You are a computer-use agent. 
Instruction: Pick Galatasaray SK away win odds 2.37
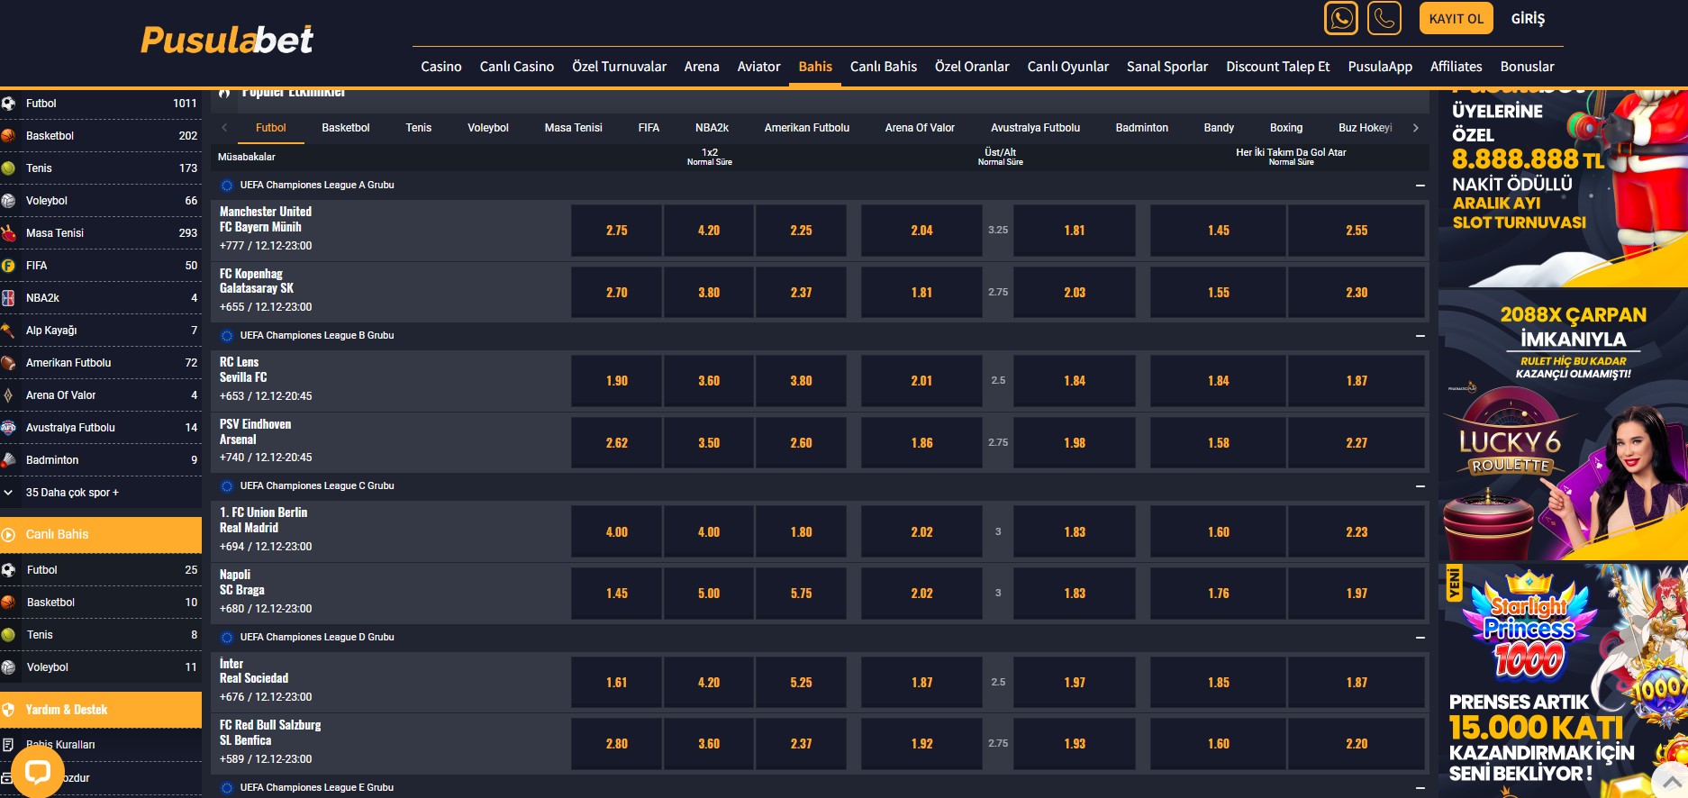point(801,293)
